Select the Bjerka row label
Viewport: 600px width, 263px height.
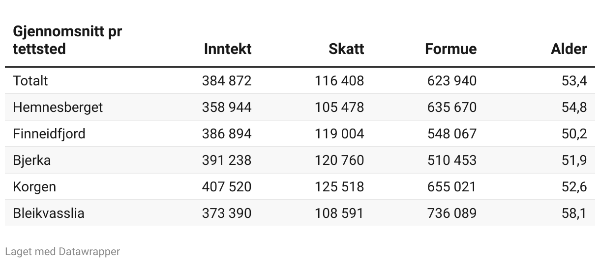[32, 160]
